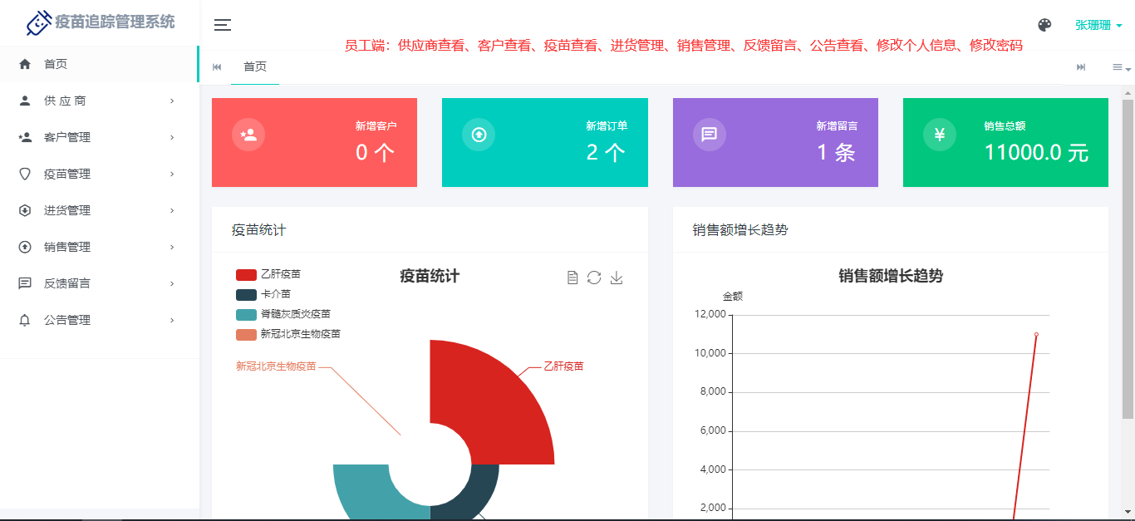Viewport: 1135px width, 521px height.
Task: Click the dark 卡介苗 pie slice
Action: tap(472, 490)
